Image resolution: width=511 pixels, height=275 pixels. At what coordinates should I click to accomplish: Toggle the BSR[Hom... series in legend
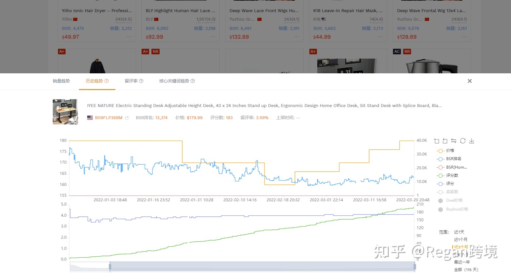point(452,167)
